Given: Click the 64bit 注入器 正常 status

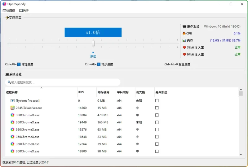Looking at the screenshot, I should [x=237, y=55].
